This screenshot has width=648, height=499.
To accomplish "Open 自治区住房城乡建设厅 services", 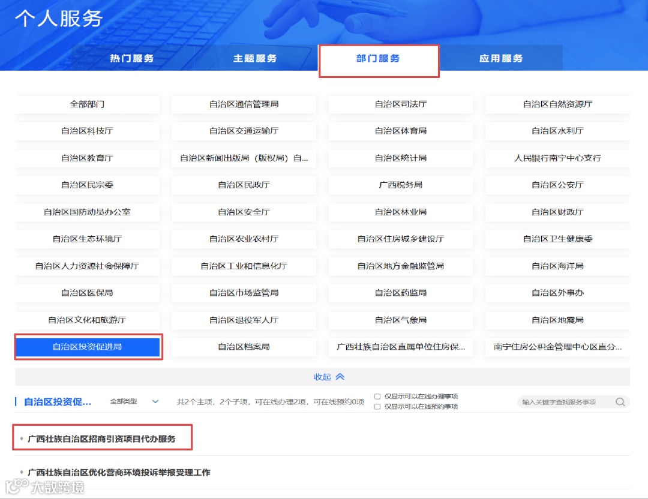I will 401,239.
